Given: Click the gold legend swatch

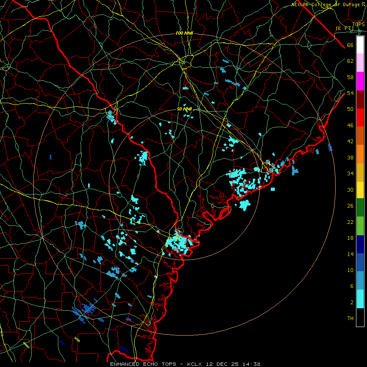Looking at the screenshot, I should pos(360,172).
